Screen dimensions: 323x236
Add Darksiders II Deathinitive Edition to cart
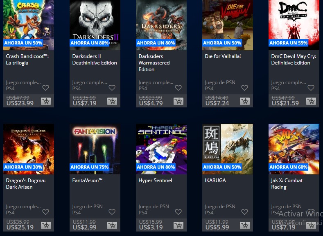click(112, 101)
